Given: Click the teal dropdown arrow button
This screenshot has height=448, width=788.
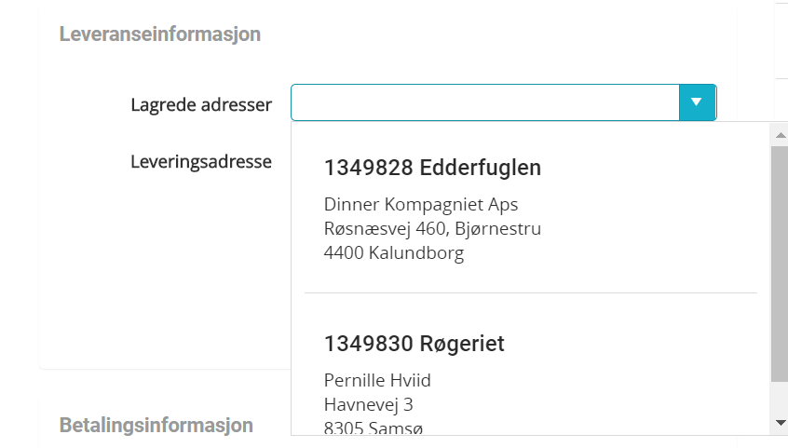Looking at the screenshot, I should pyautogui.click(x=697, y=102).
